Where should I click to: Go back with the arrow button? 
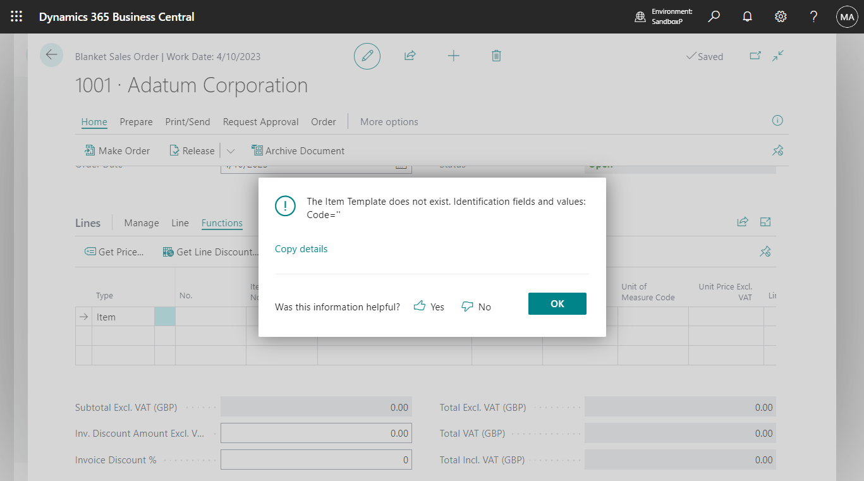point(51,55)
